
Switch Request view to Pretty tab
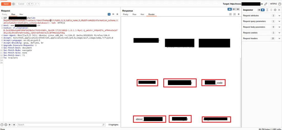[4, 14]
